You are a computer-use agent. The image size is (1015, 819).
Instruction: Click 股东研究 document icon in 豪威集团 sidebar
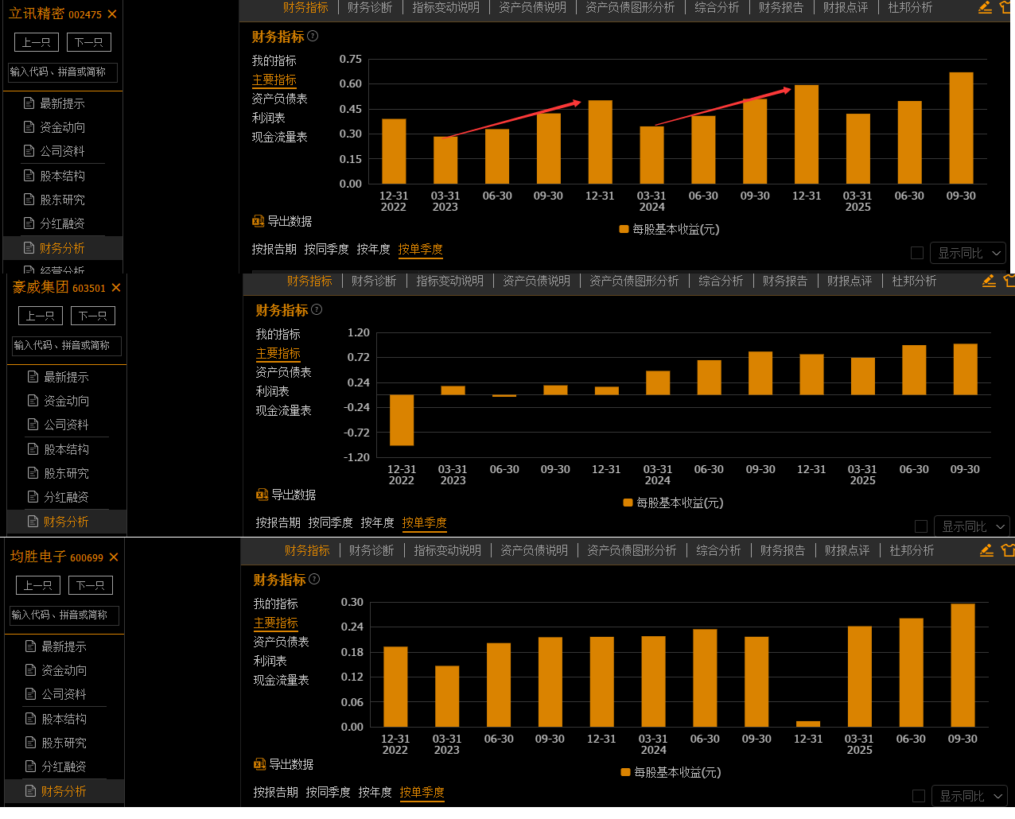coord(33,473)
